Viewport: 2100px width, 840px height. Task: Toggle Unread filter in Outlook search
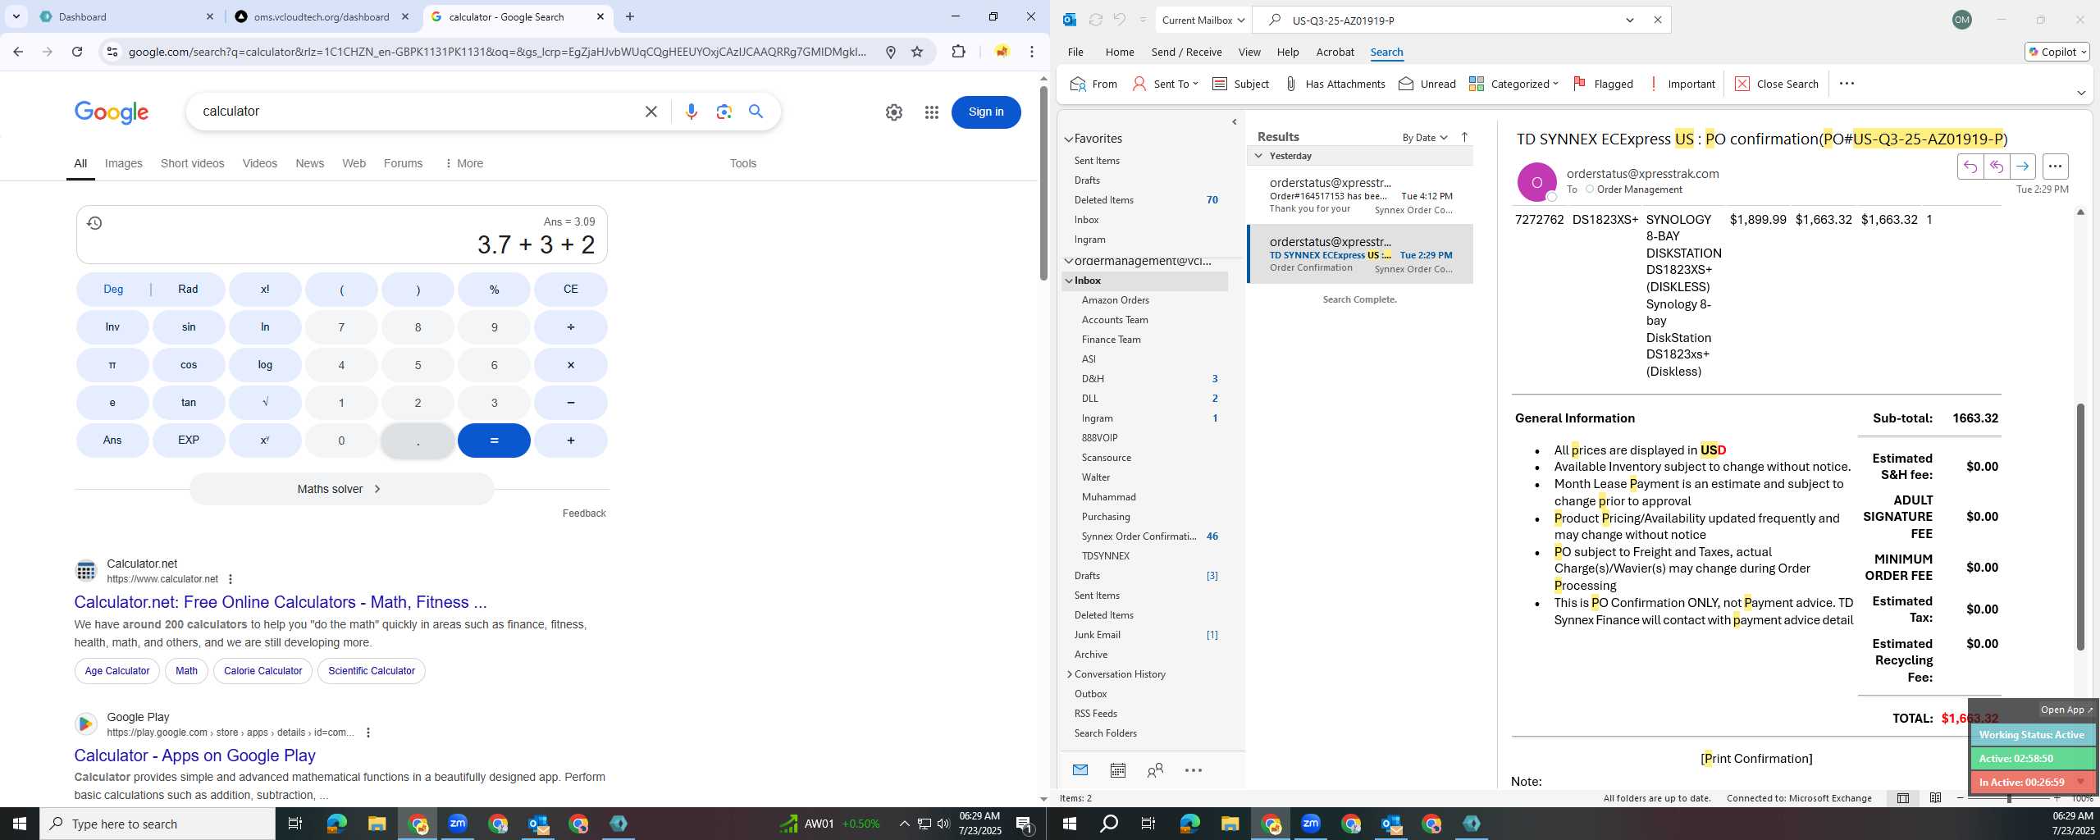point(1427,84)
